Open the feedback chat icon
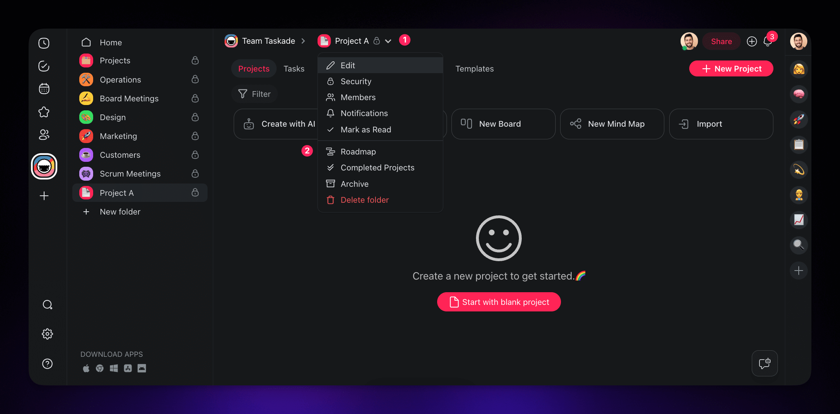This screenshot has width=840, height=414. 764,363
